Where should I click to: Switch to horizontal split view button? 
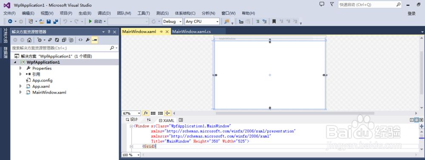417,120
